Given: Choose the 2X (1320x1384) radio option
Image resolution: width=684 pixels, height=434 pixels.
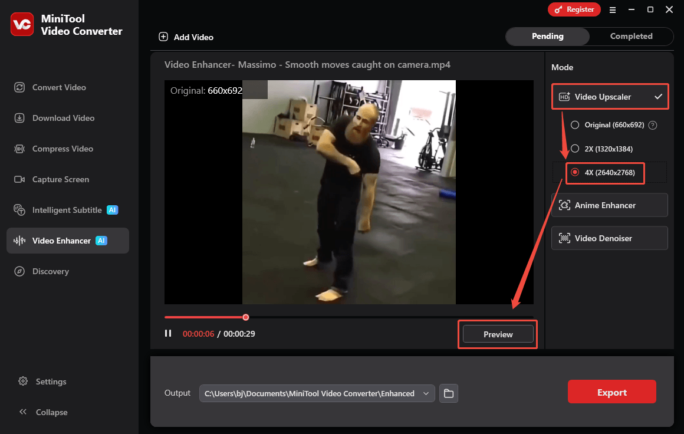Looking at the screenshot, I should pos(575,148).
